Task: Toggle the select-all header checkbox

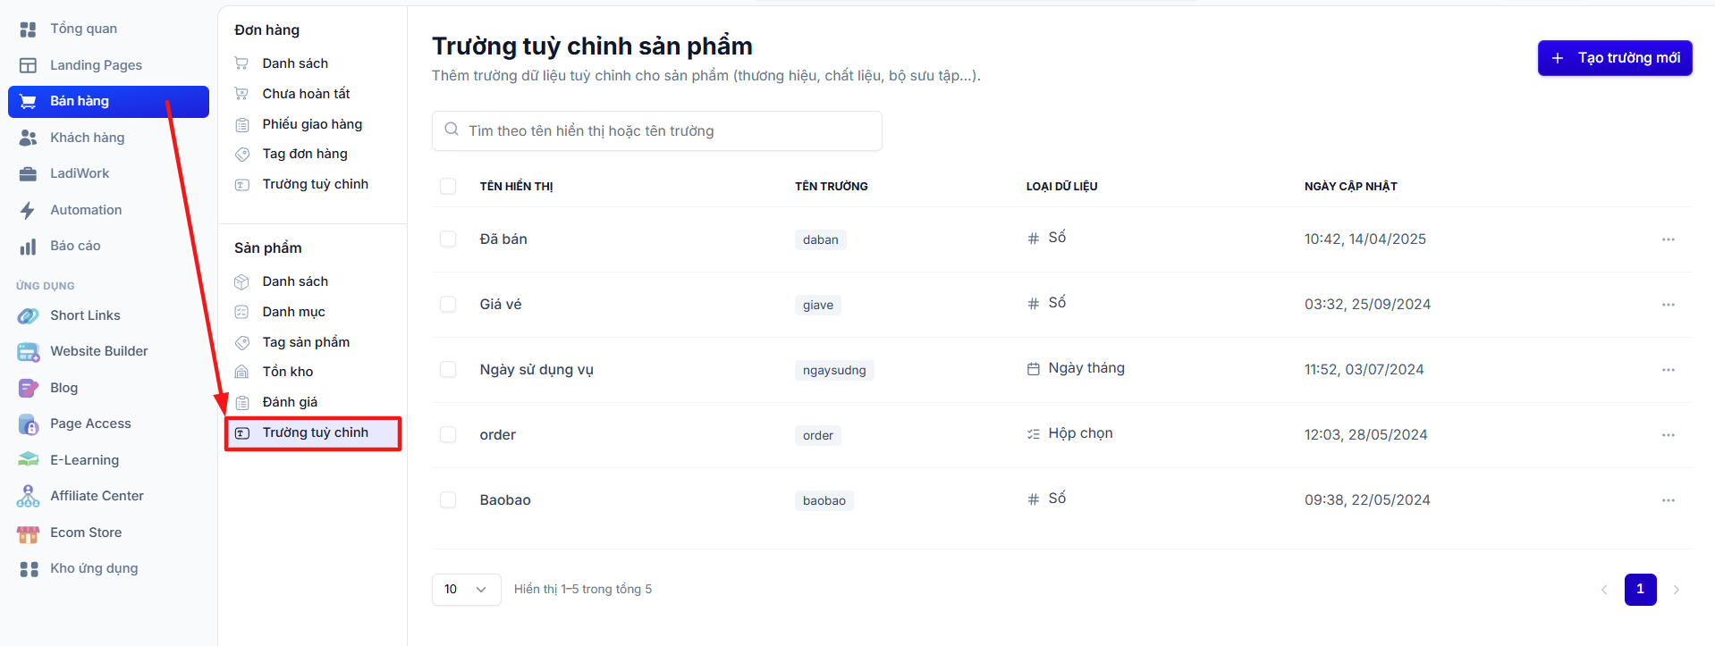Action: (x=448, y=186)
